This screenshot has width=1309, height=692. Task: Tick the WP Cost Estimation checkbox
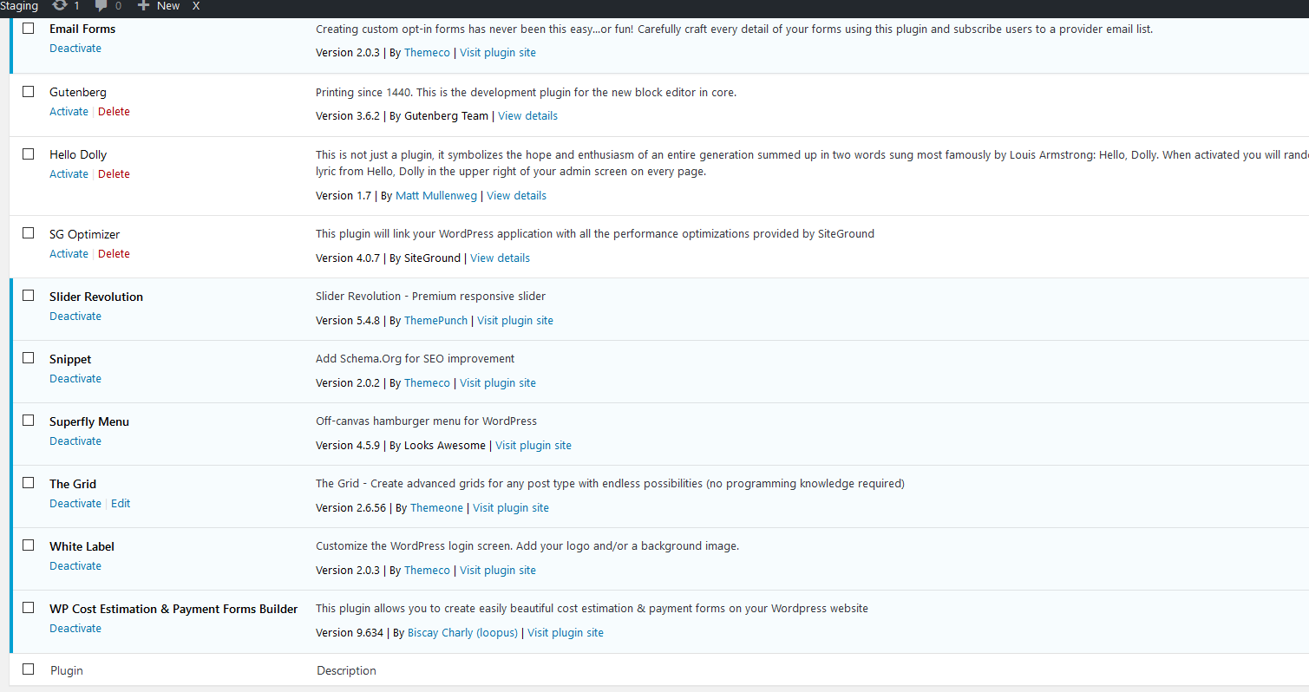click(x=29, y=608)
